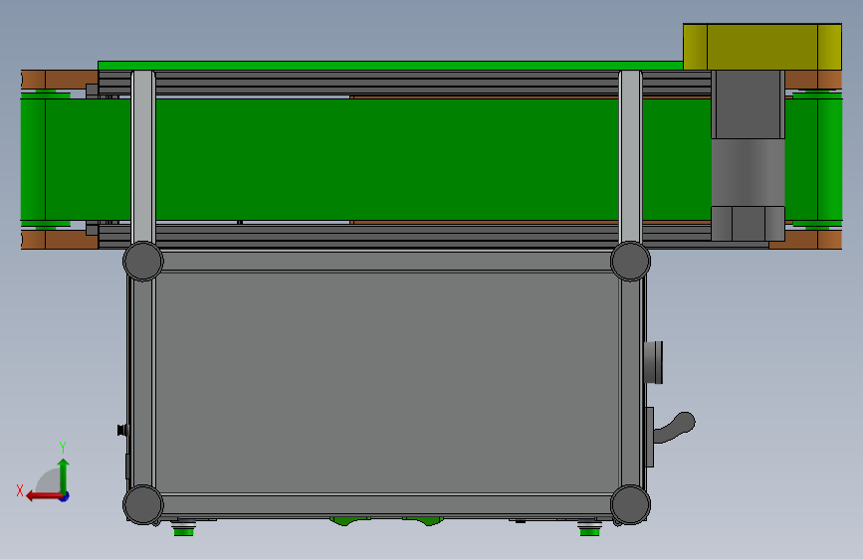Select the large grey cabinet front panel
Image resolution: width=863 pixels, height=559 pixels.
click(387, 383)
